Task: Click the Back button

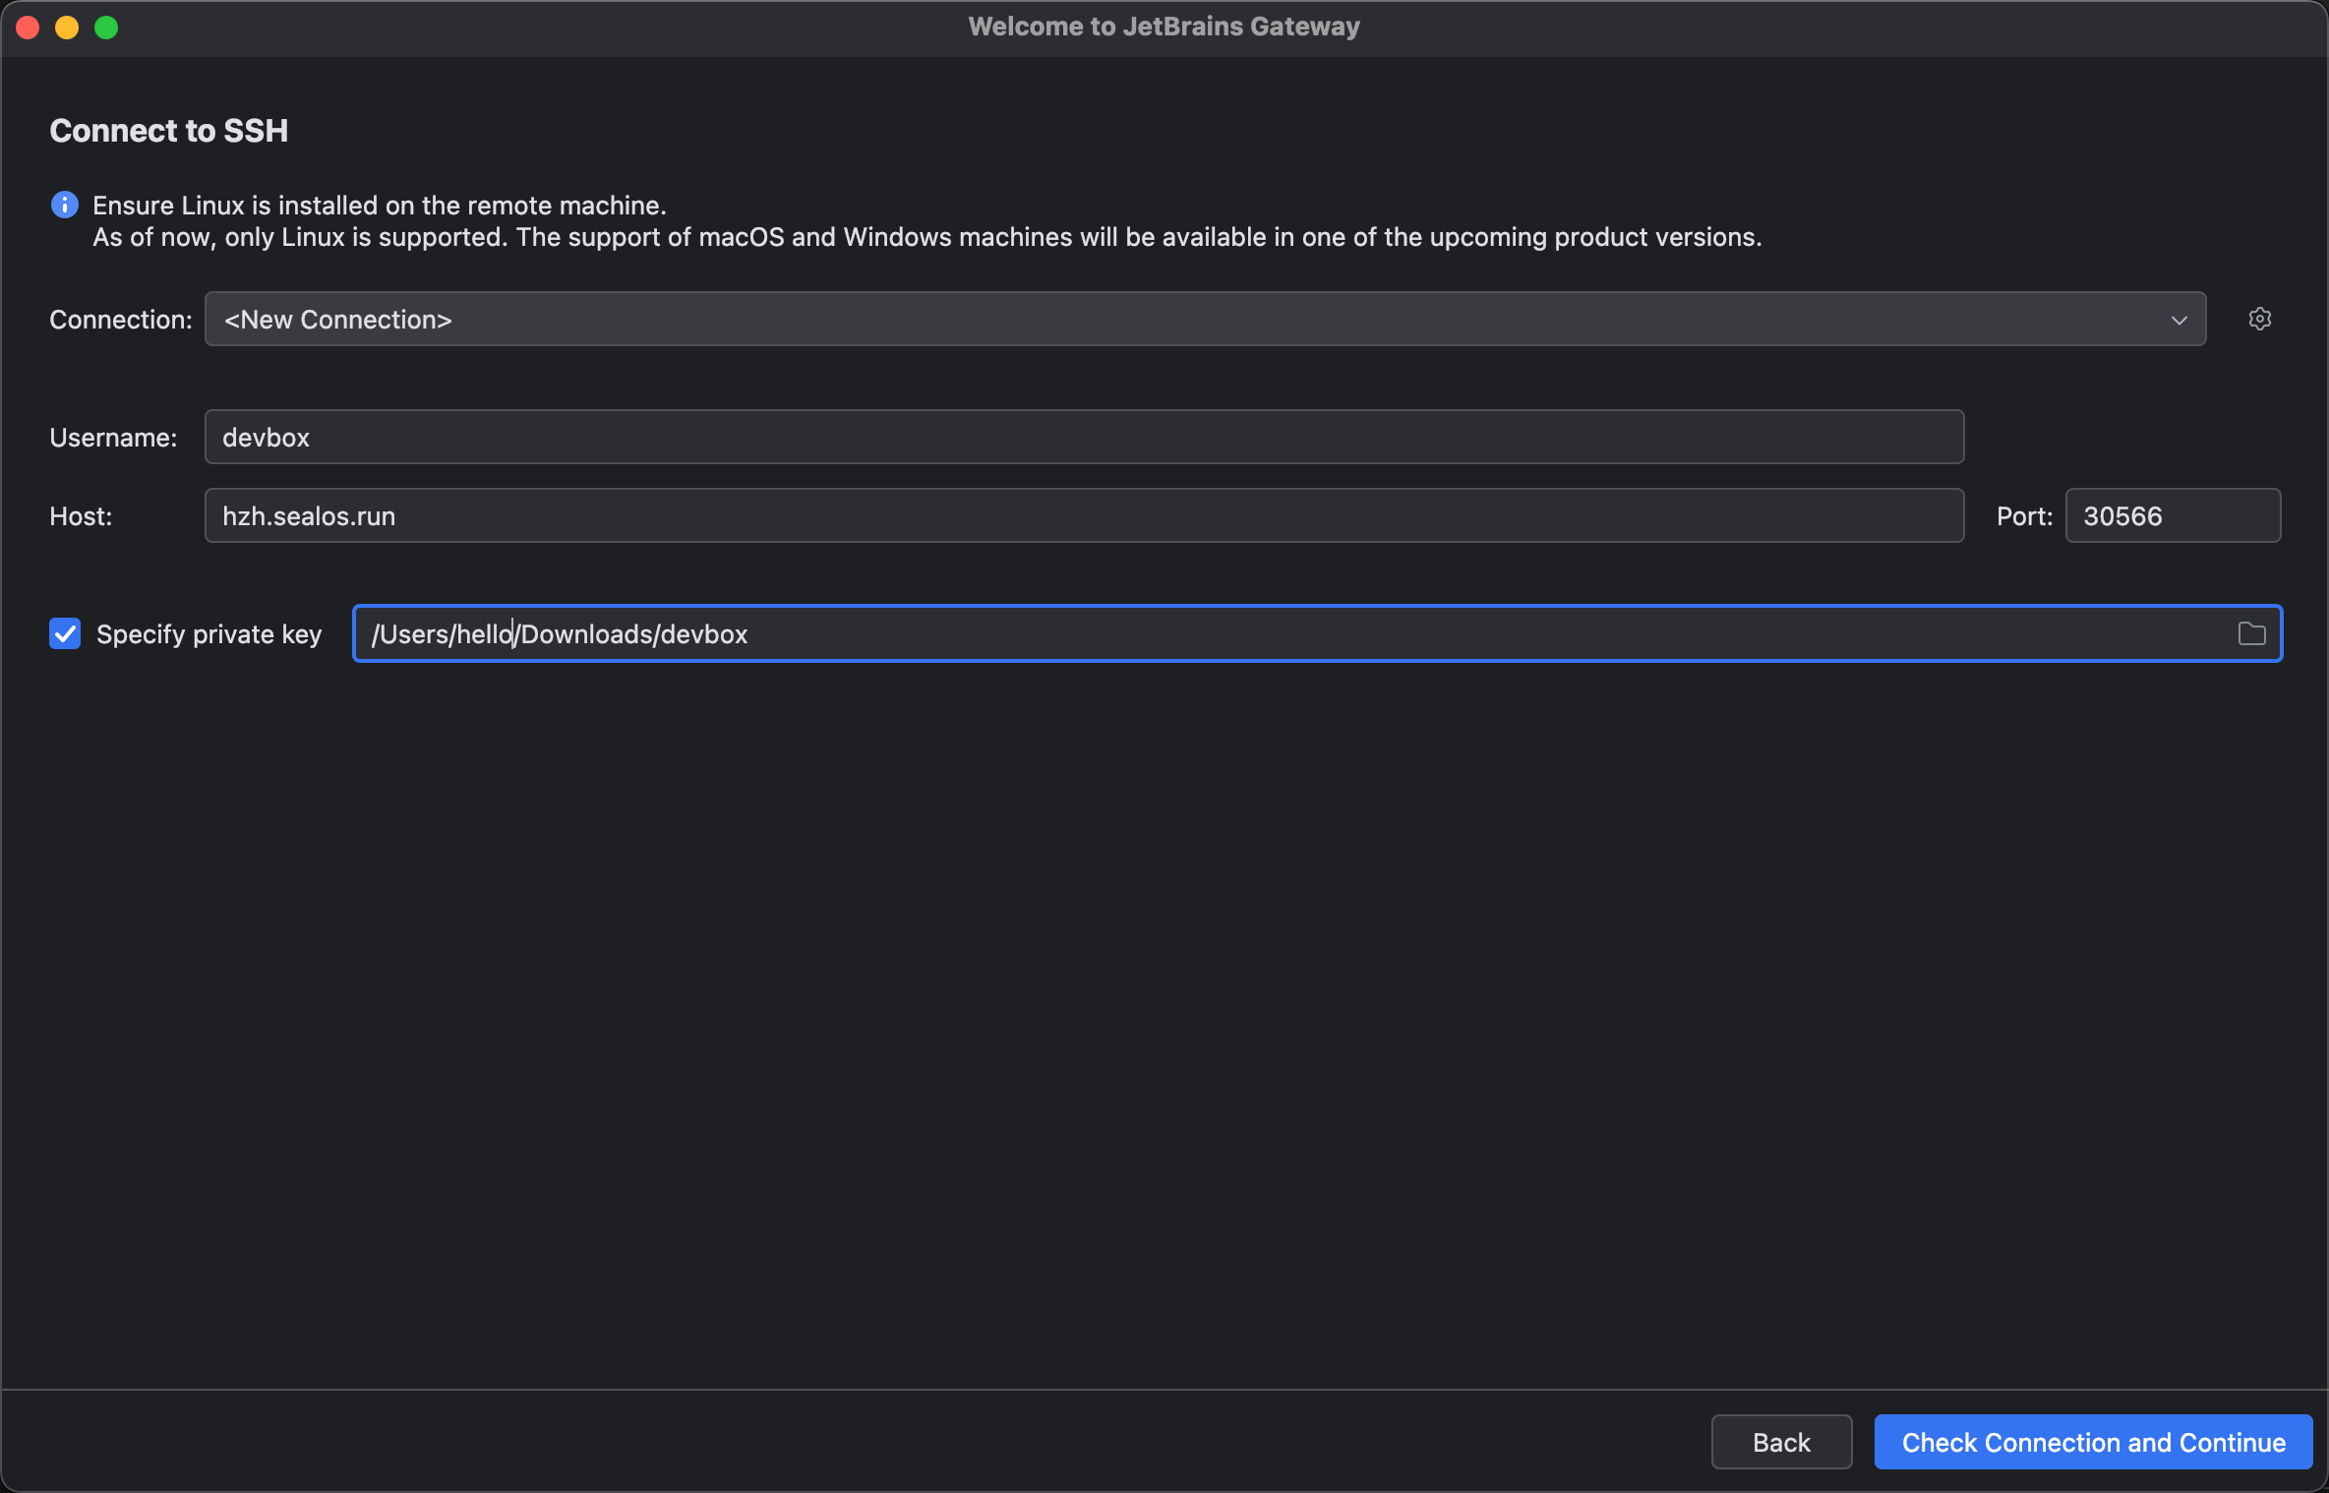Action: [x=1781, y=1442]
